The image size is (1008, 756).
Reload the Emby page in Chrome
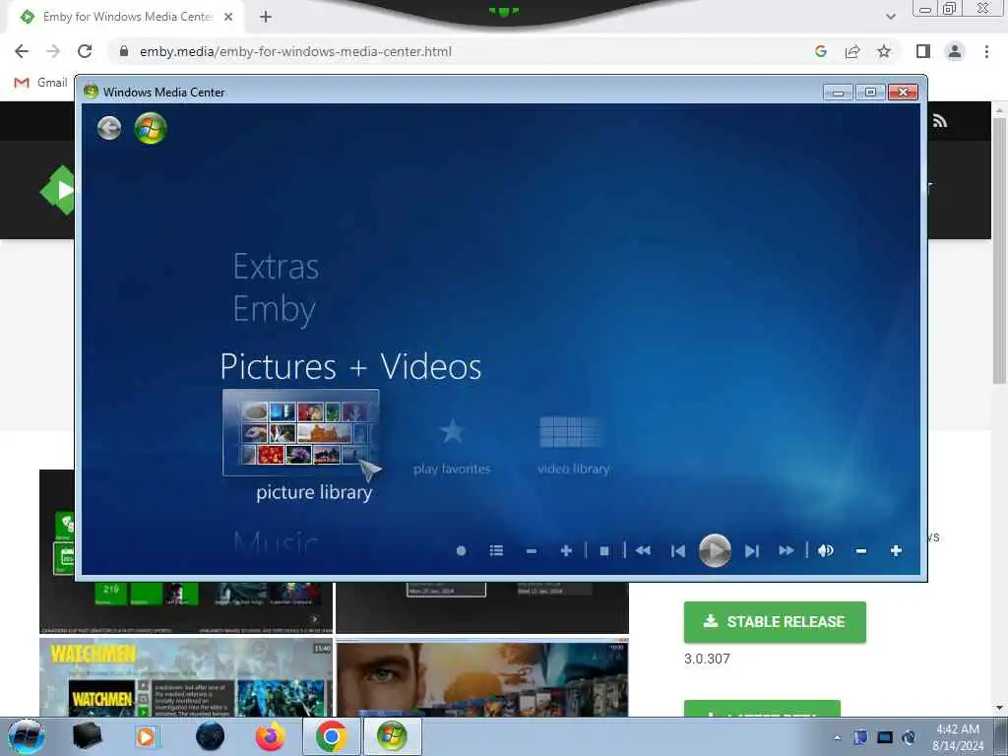click(x=85, y=51)
